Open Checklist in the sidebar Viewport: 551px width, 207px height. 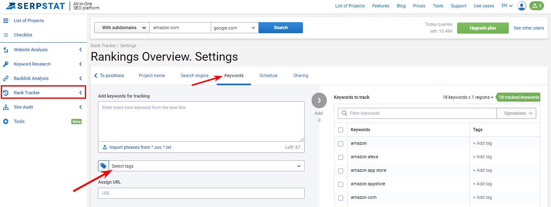click(23, 35)
